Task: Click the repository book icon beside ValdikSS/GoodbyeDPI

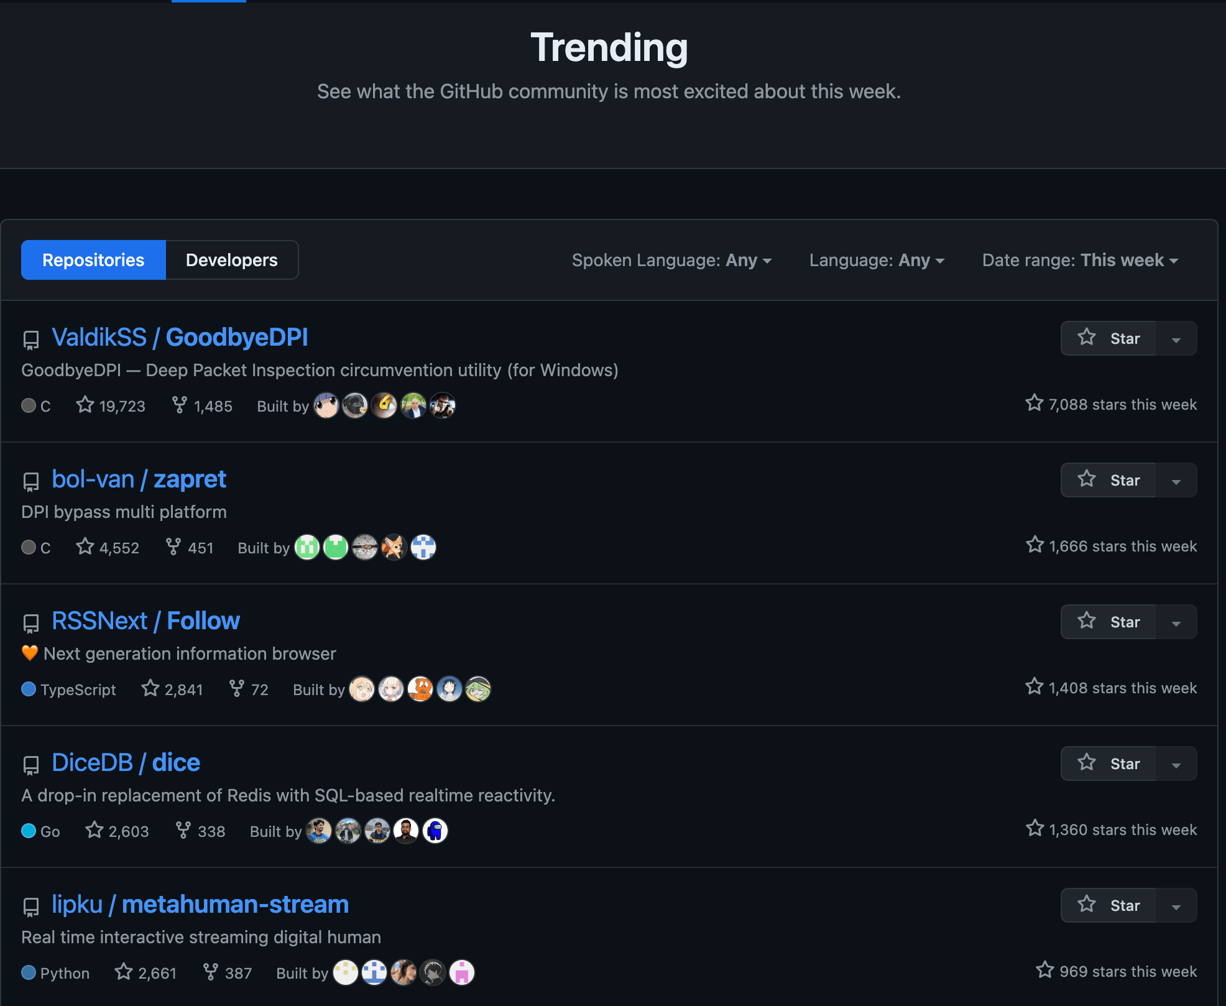Action: click(x=30, y=339)
